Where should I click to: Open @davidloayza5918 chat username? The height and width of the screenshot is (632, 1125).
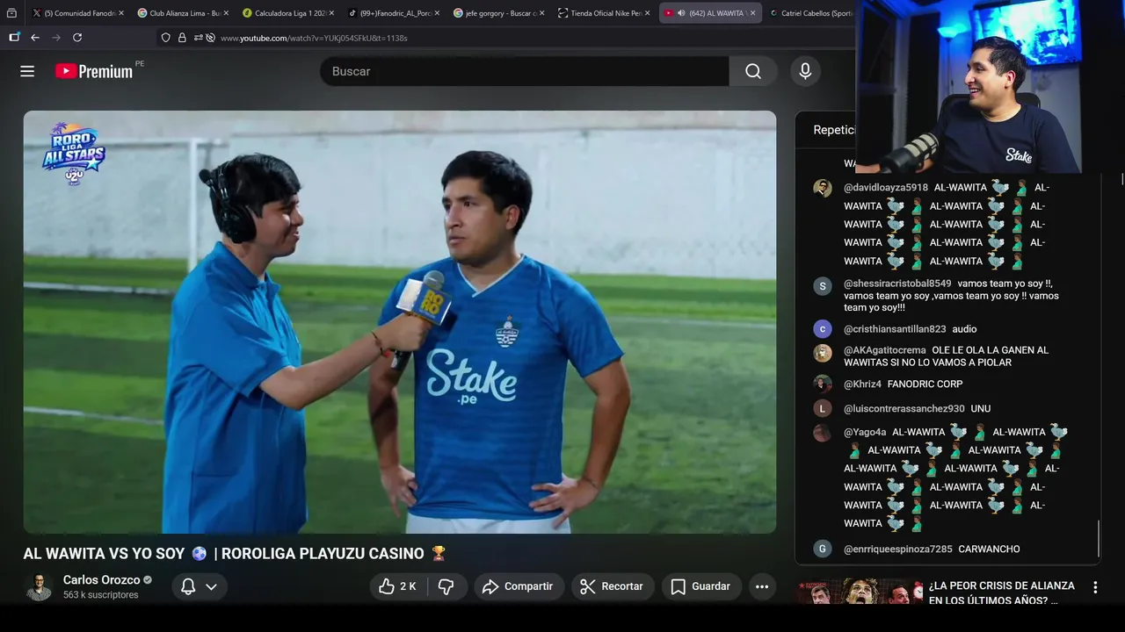click(886, 188)
